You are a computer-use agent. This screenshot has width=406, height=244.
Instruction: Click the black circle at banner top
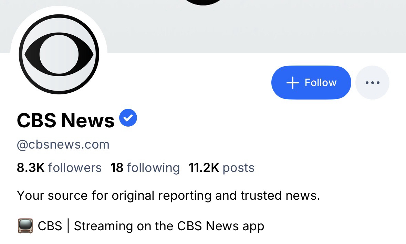tap(203, 2)
